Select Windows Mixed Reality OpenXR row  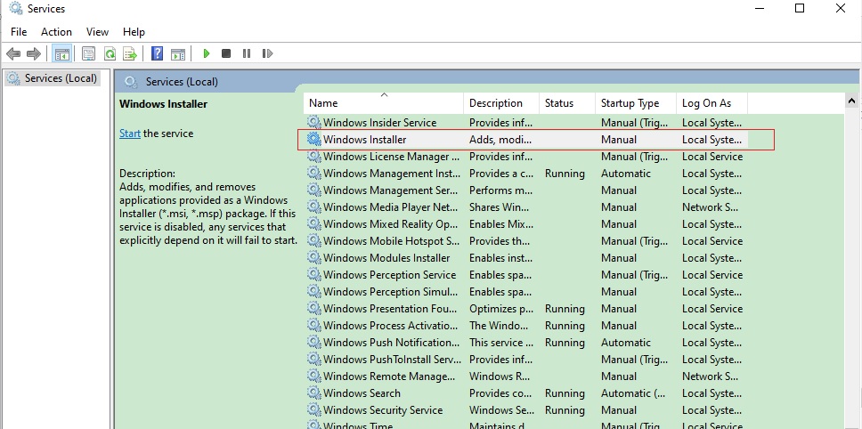coord(525,224)
